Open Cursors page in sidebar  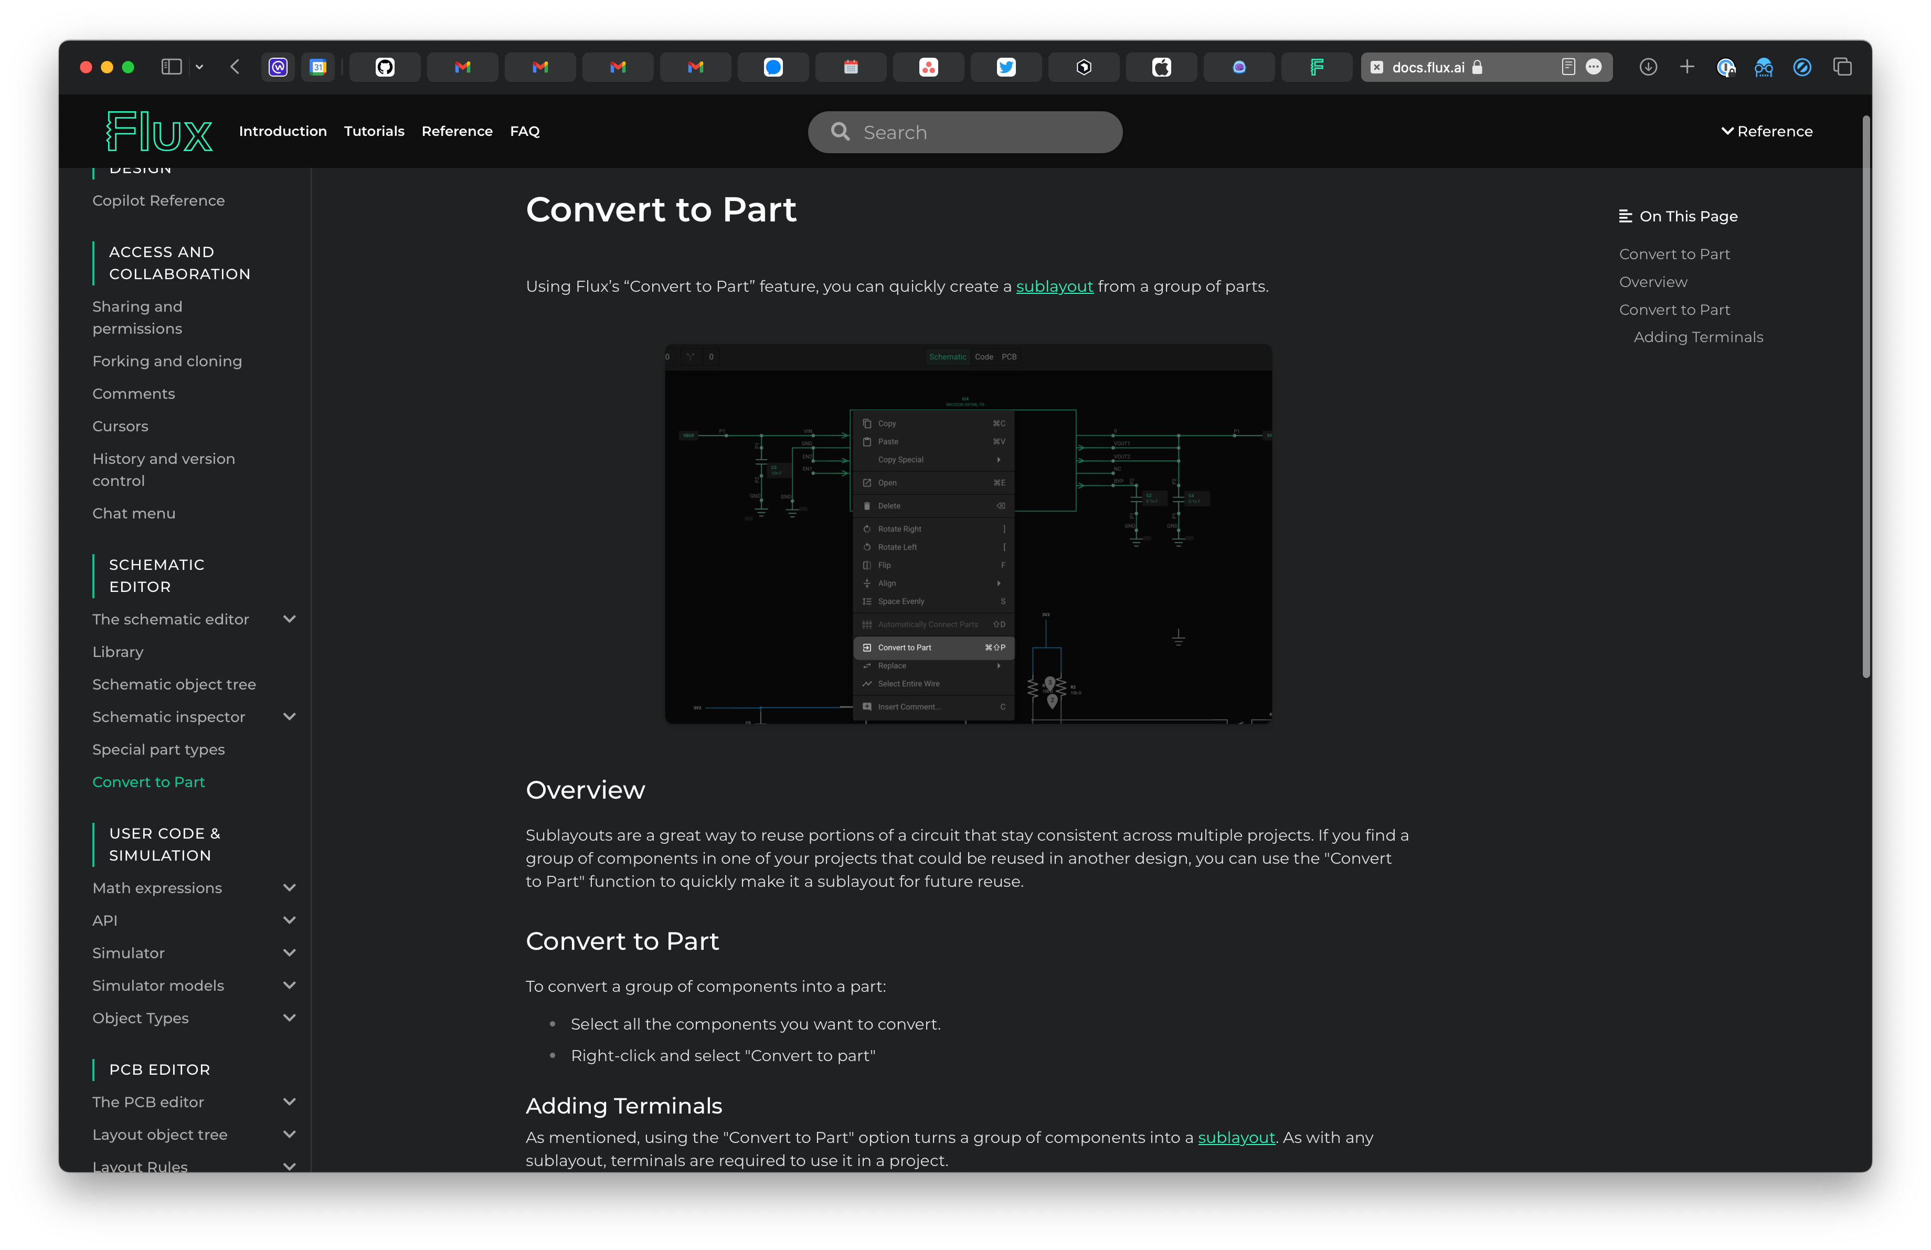click(120, 426)
